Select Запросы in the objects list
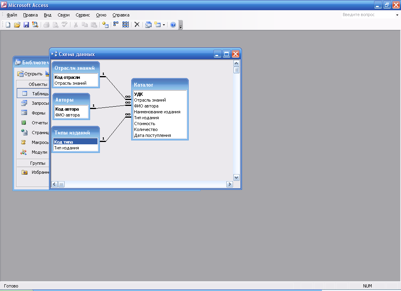 pyautogui.click(x=40, y=103)
